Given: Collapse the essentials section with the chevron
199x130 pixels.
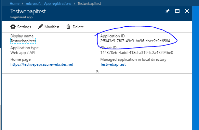Looking at the screenshot, I should click(x=97, y=71).
